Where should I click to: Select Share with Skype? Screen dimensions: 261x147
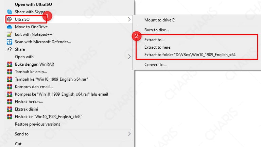click(x=30, y=12)
